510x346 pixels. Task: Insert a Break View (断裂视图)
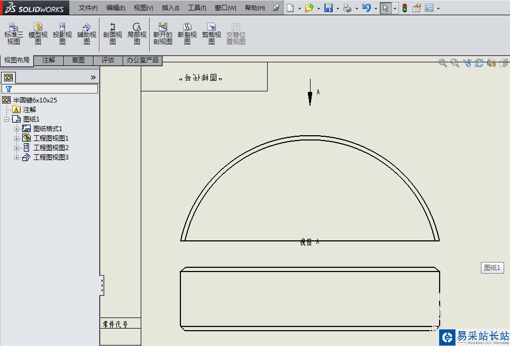(187, 34)
